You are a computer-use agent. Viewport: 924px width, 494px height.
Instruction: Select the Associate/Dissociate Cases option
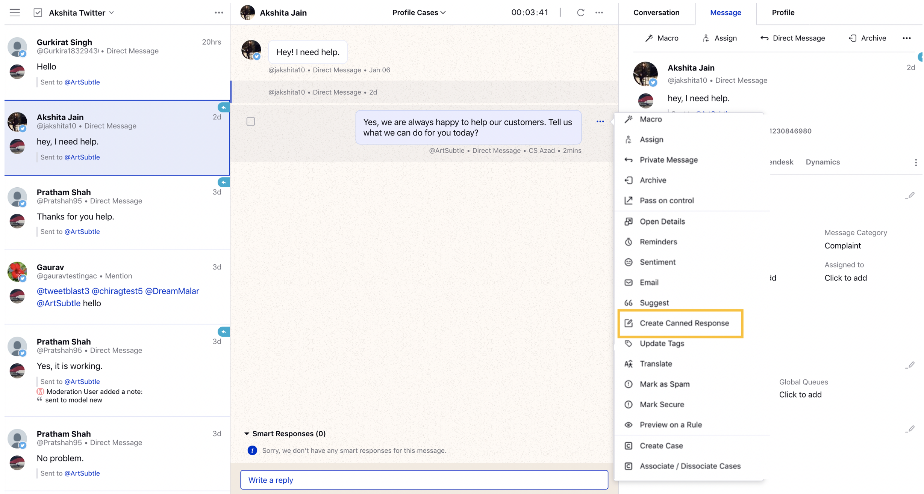click(690, 465)
